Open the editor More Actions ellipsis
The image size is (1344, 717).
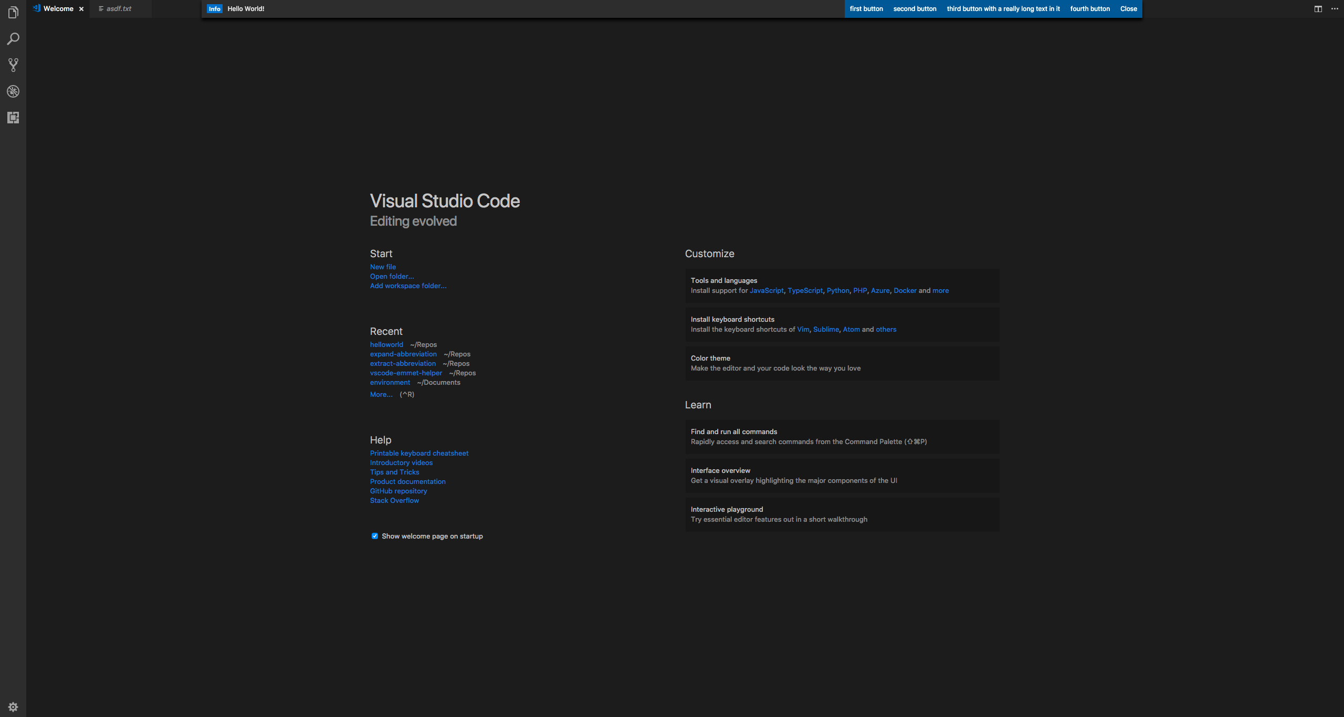click(x=1335, y=9)
